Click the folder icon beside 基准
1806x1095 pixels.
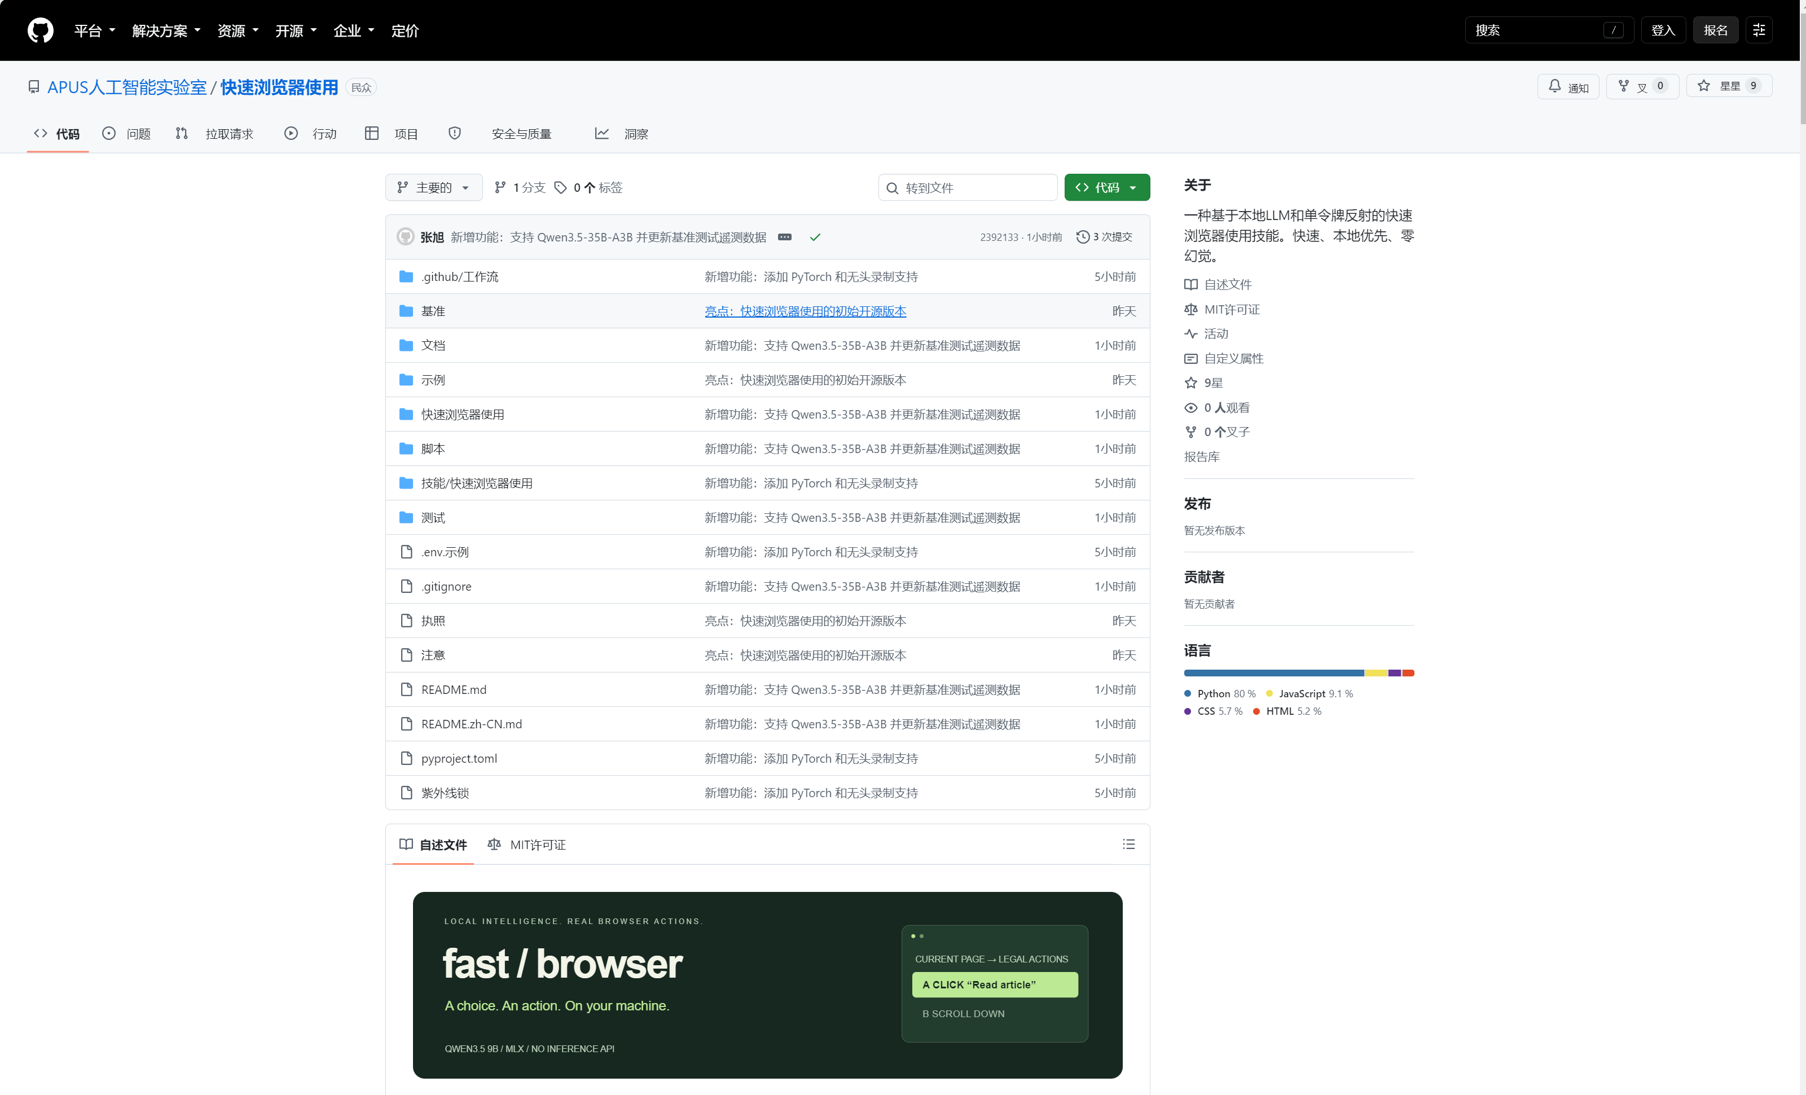406,311
